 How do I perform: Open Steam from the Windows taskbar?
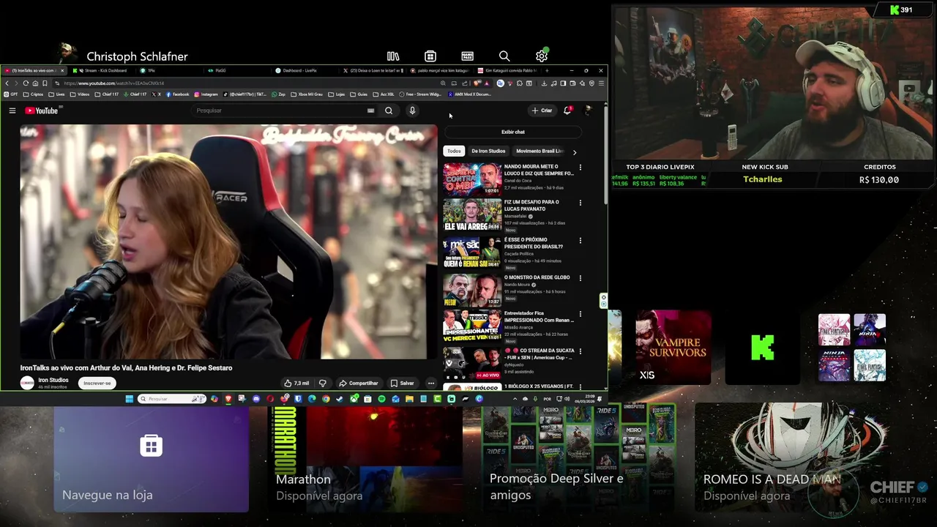pos(340,399)
